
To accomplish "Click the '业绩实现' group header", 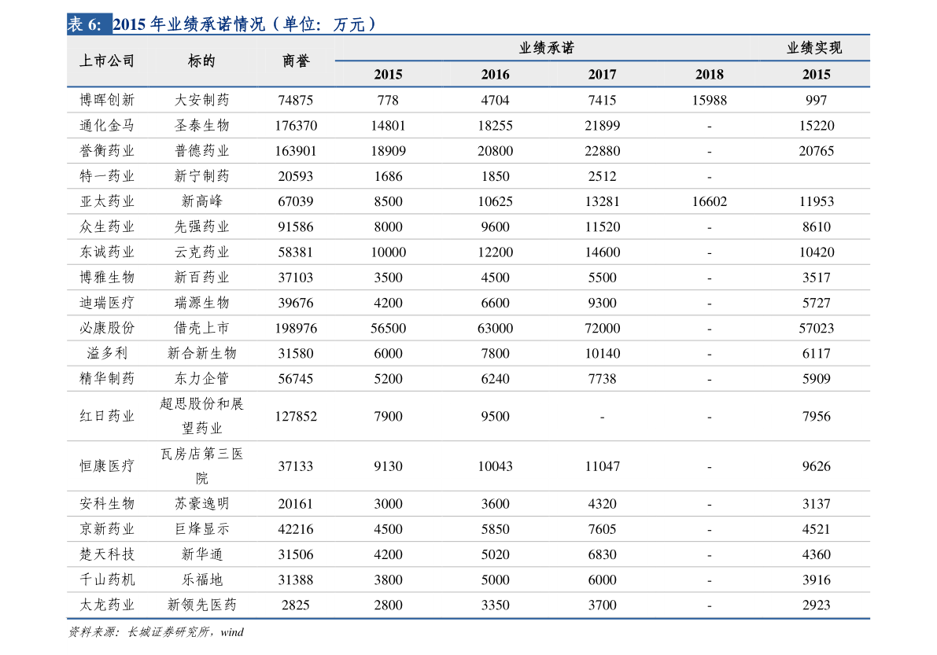I will [814, 48].
